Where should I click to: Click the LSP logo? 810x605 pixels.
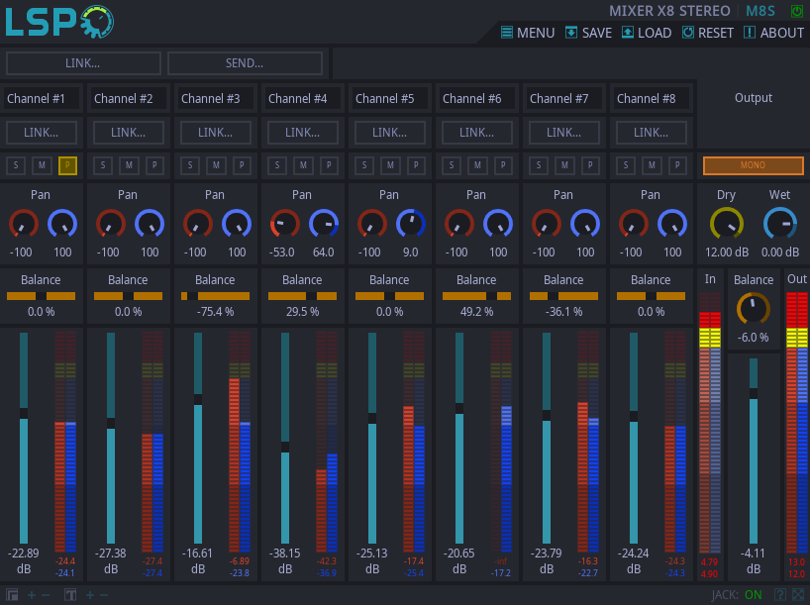[x=59, y=22]
